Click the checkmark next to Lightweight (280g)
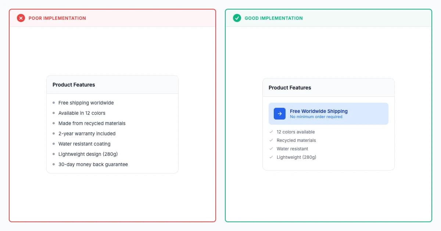This screenshot has width=441, height=231. (x=271, y=157)
